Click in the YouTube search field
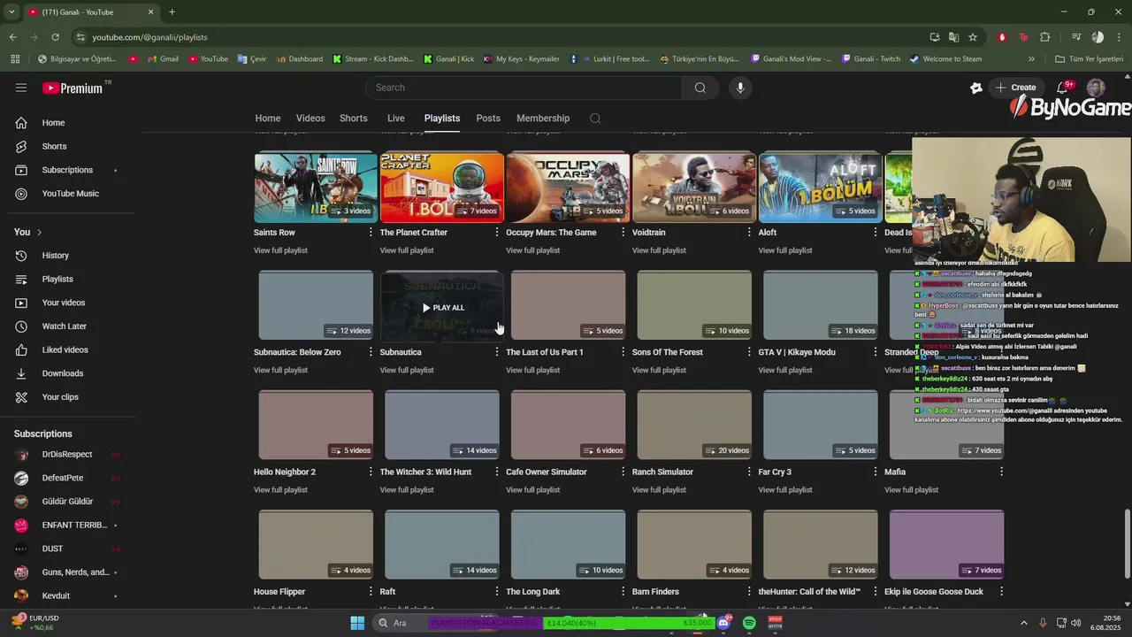 (x=524, y=88)
